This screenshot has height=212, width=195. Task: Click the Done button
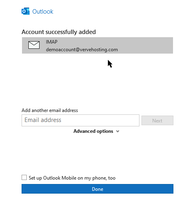point(97,189)
